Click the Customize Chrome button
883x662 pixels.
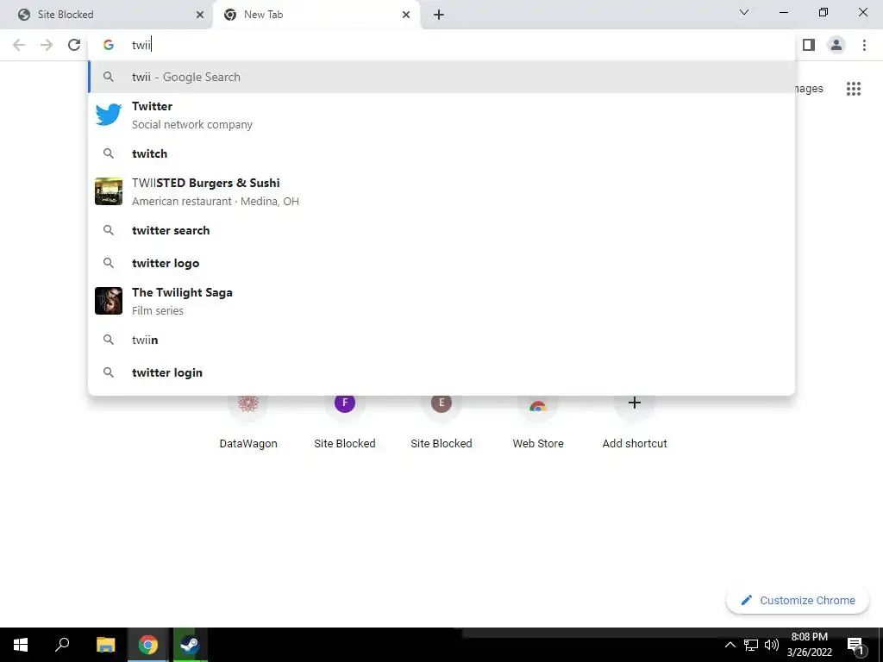point(798,600)
